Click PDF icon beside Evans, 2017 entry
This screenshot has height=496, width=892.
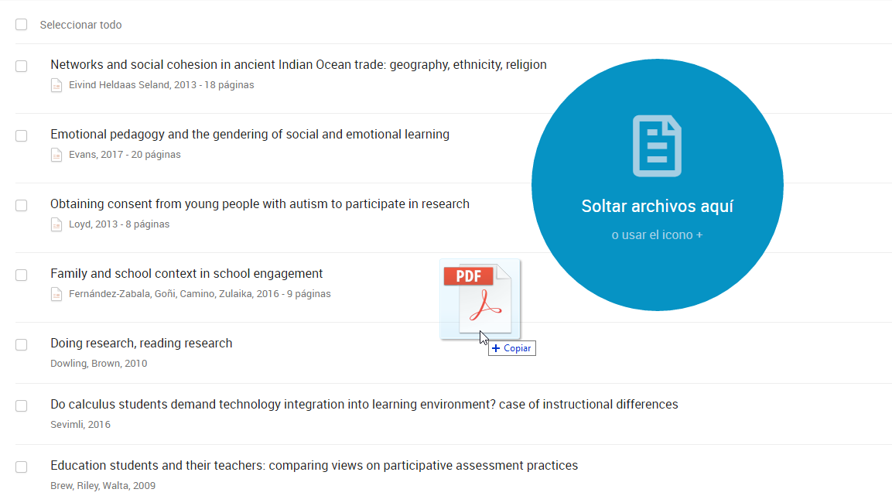click(x=56, y=155)
